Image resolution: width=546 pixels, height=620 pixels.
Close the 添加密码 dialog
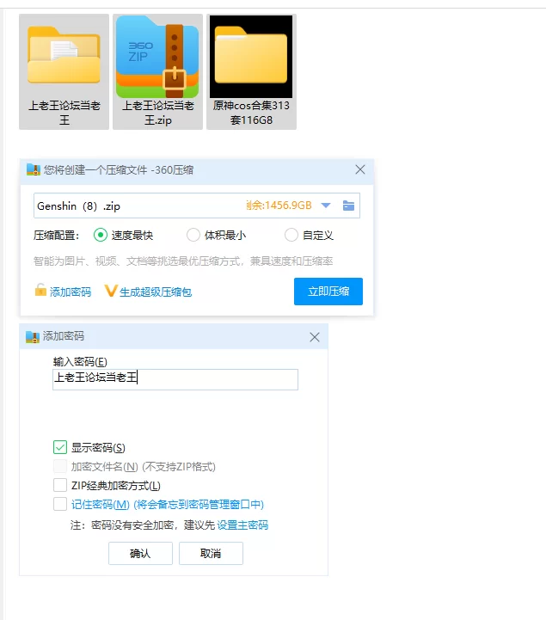tap(315, 337)
